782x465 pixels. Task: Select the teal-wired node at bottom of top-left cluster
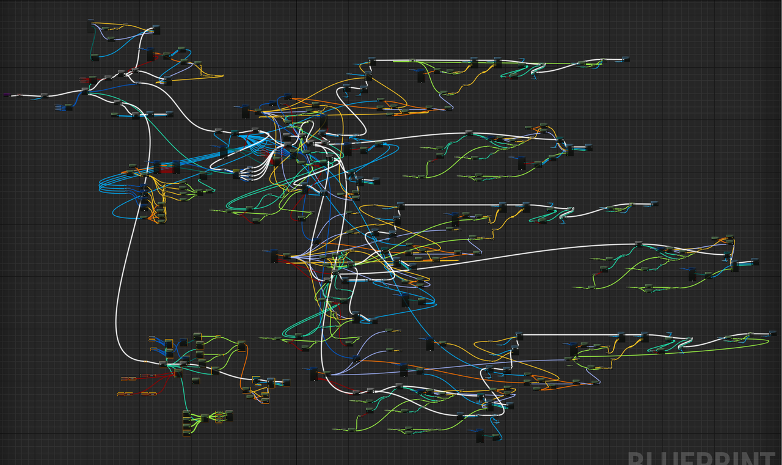click(95, 57)
